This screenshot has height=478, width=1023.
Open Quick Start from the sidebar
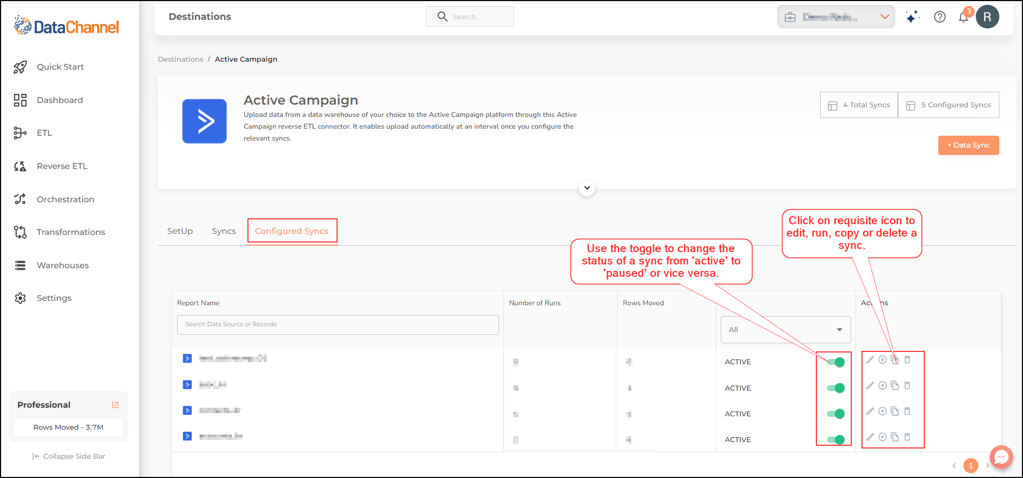(x=60, y=67)
